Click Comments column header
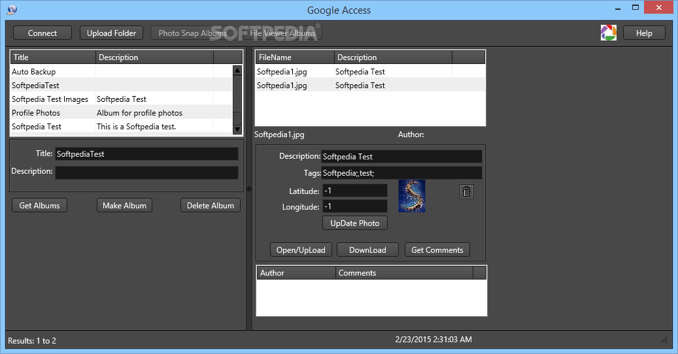The width and height of the screenshot is (678, 354). coord(404,273)
